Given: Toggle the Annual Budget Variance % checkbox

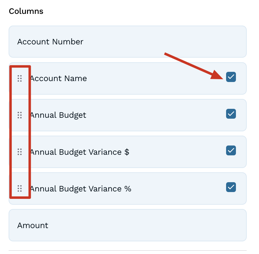Looking at the screenshot, I should point(231,187).
